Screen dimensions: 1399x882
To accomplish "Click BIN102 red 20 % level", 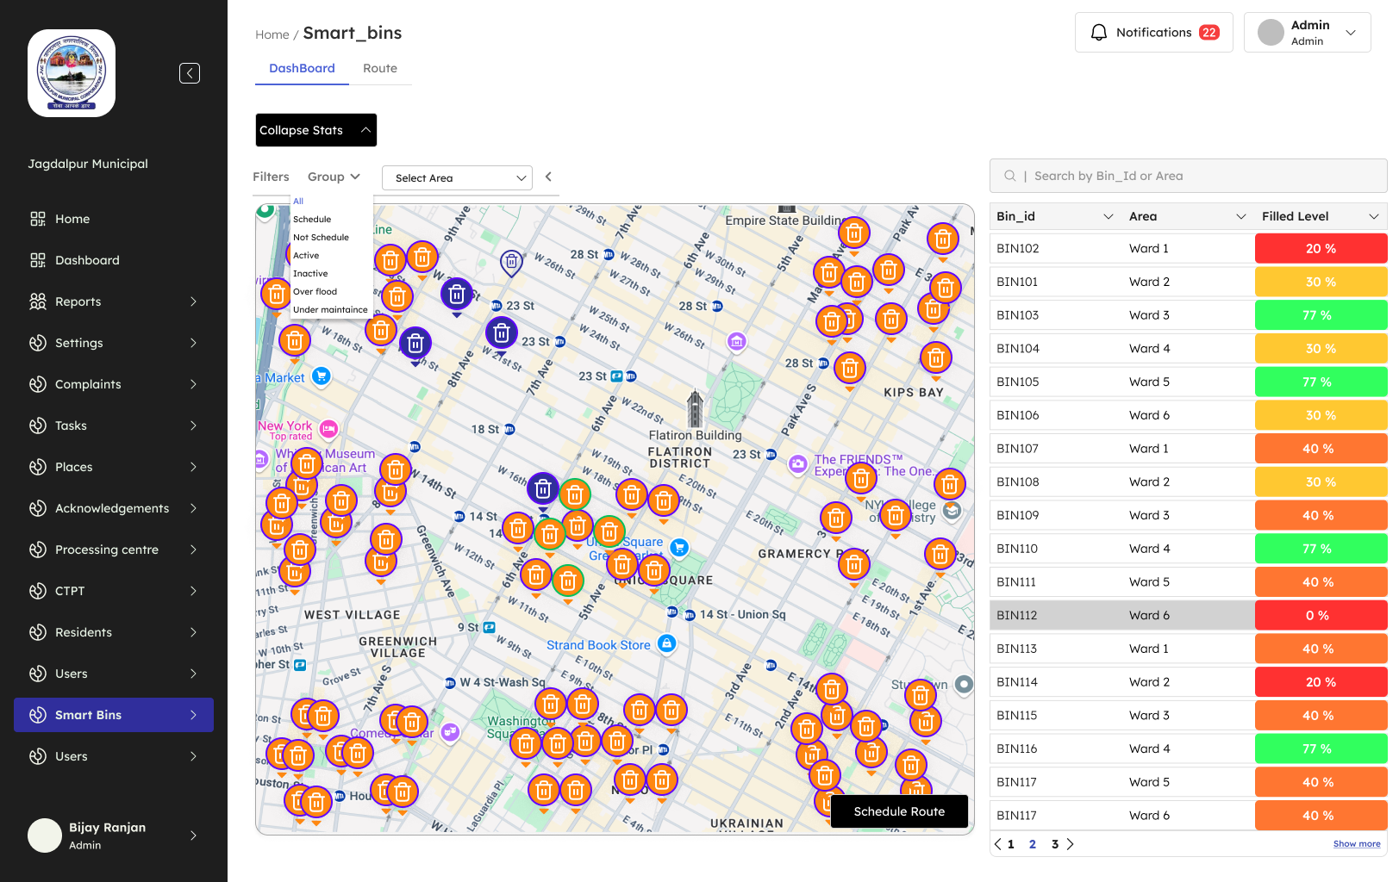I will click(x=1321, y=249).
